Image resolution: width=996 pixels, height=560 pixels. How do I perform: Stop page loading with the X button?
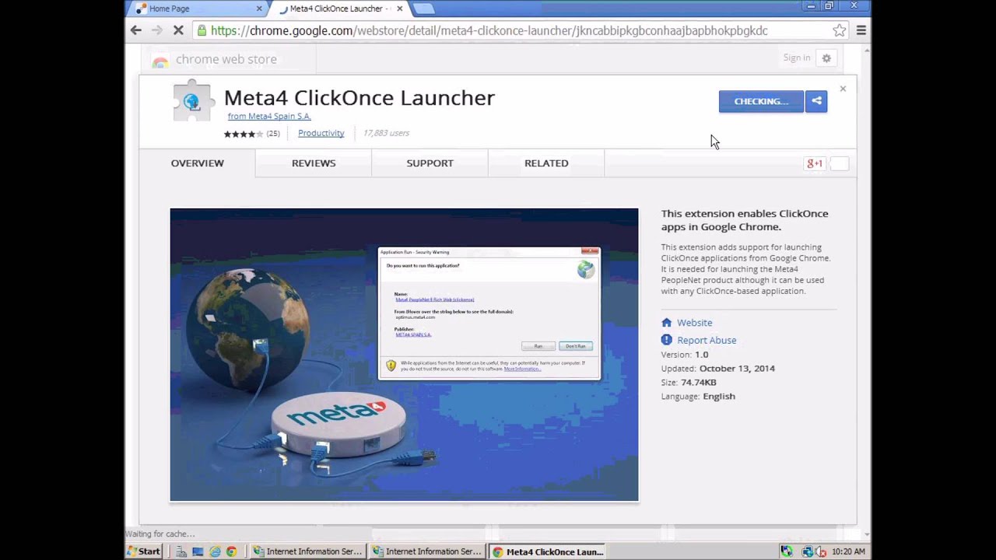178,30
